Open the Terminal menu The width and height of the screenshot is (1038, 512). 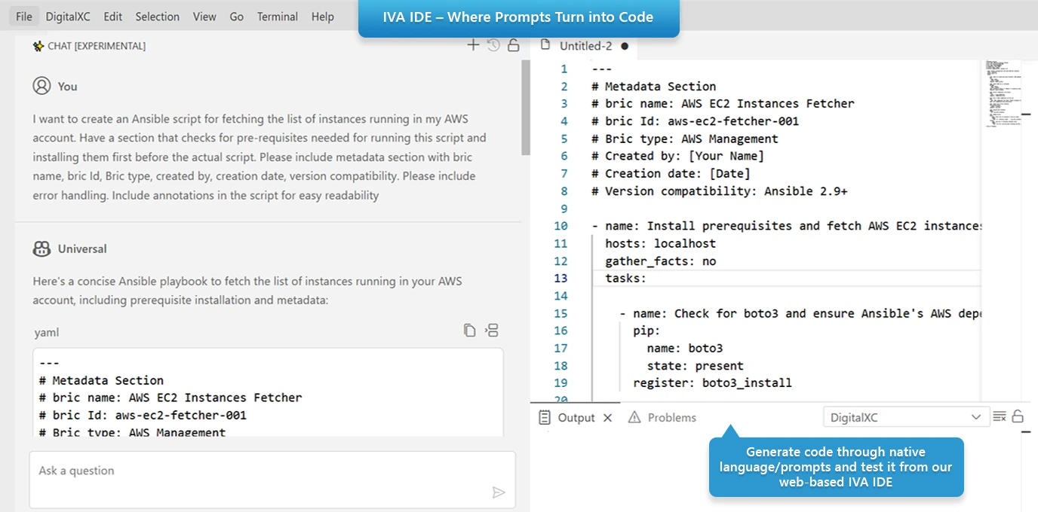(277, 17)
